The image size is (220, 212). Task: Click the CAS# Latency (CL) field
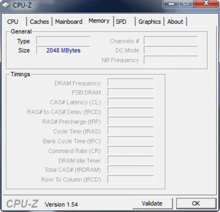pos(131,102)
